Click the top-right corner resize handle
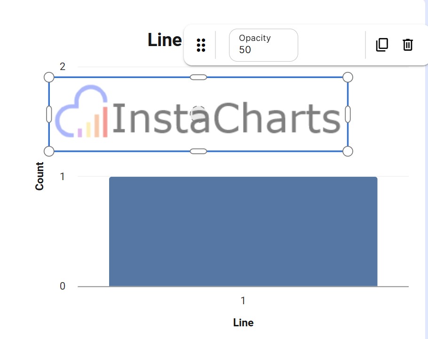 pyautogui.click(x=348, y=77)
